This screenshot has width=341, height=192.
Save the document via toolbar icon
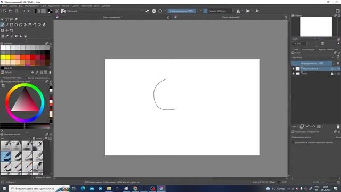click(17, 11)
